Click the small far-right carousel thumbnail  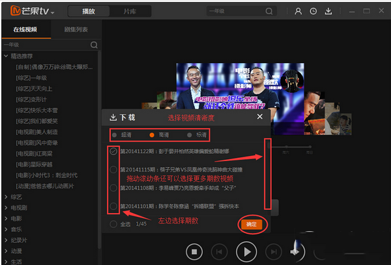tap(345, 124)
